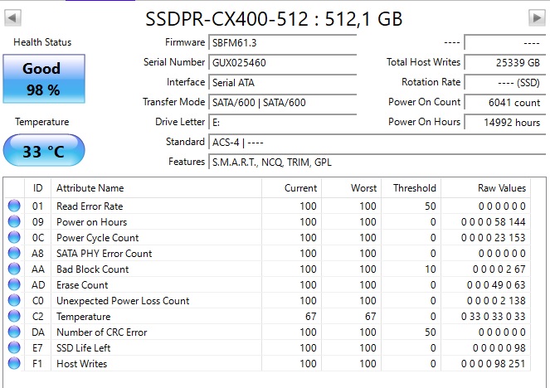Select the Read Error Rate attribute name
The height and width of the screenshot is (388, 550).
click(90, 206)
